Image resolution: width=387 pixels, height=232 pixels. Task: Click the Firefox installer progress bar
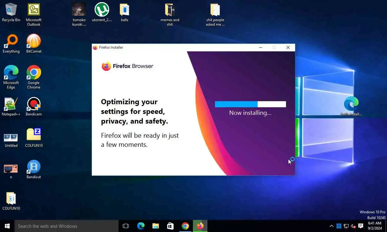tap(250, 104)
